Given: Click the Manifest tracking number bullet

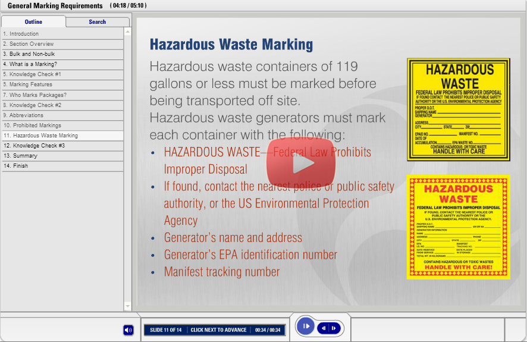Looking at the screenshot, I should 222,272.
